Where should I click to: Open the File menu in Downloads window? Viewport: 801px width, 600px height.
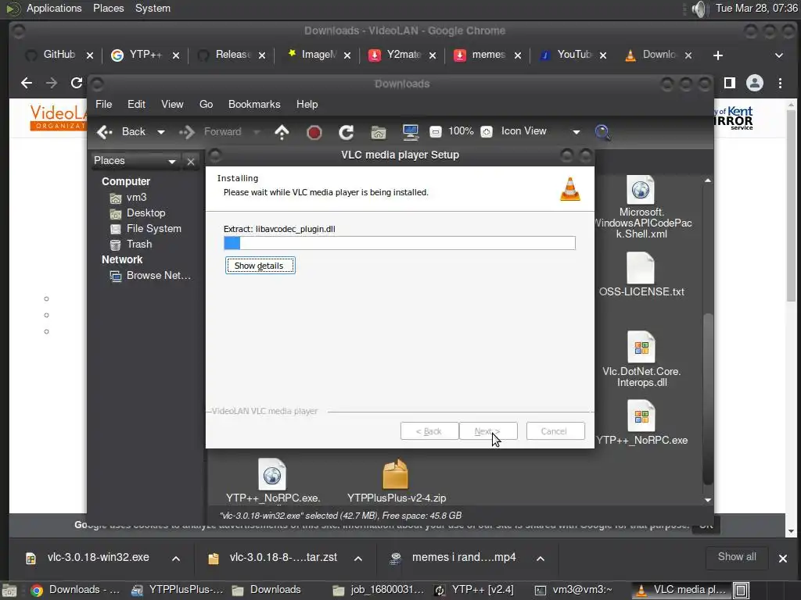pyautogui.click(x=104, y=104)
